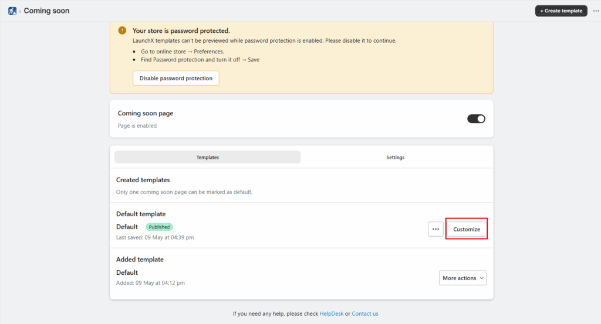Screen dimensions: 601x324
Task: Select the Coming soon breadcrumb title
Action: (46, 11)
